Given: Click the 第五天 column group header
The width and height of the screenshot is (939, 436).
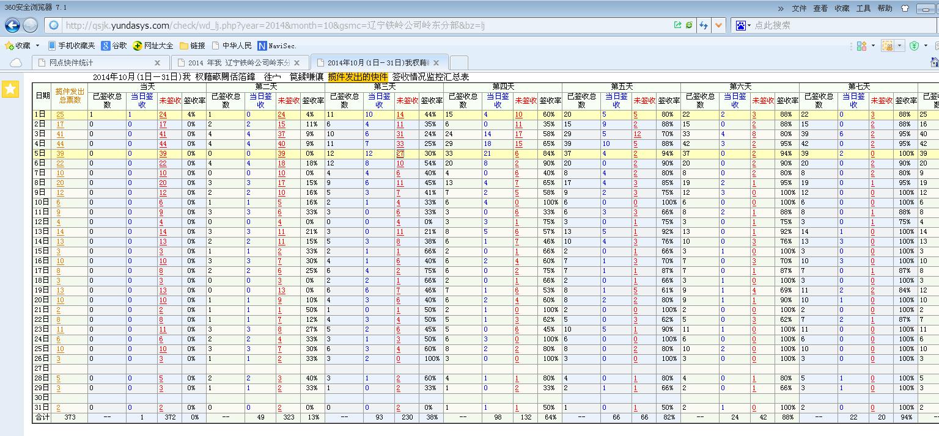Looking at the screenshot, I should pos(622,87).
